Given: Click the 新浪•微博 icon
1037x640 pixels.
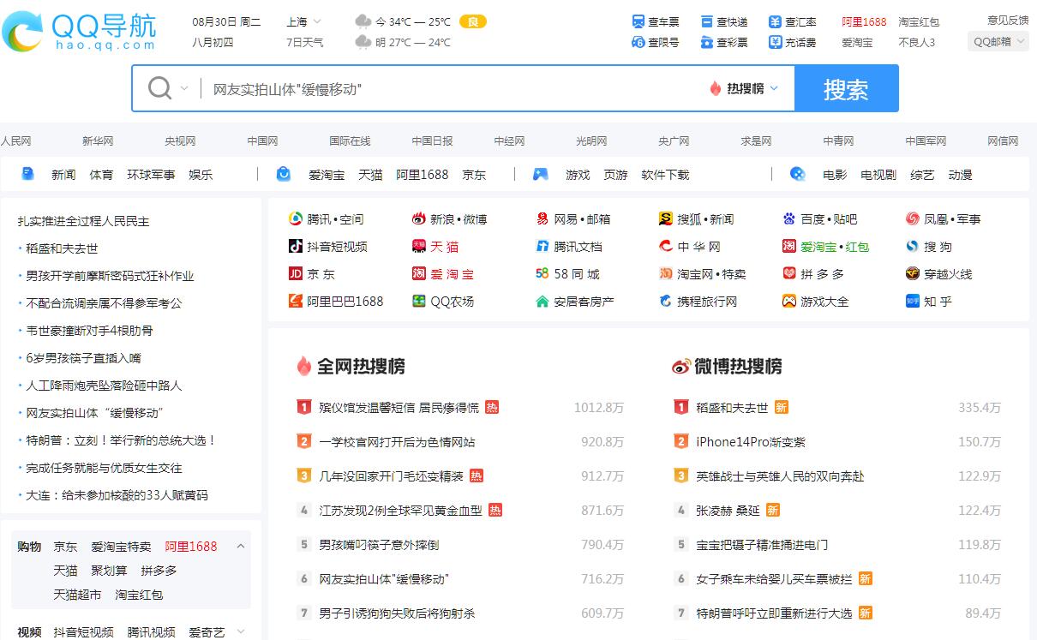Looking at the screenshot, I should (x=419, y=219).
